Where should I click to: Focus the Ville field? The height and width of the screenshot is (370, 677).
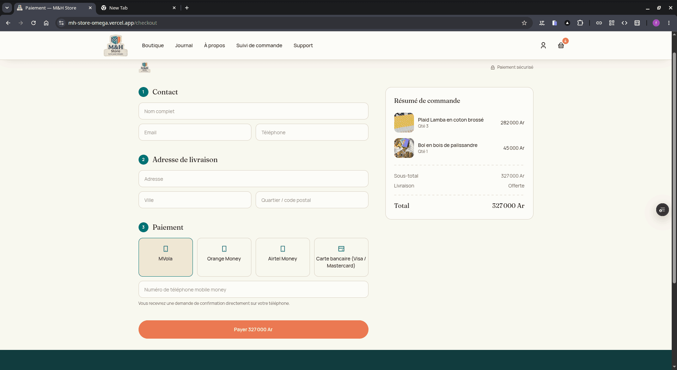(195, 200)
